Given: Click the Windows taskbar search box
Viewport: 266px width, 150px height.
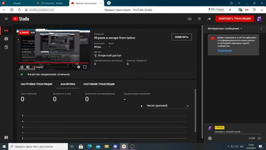Looking at the screenshot, I should [38, 146].
